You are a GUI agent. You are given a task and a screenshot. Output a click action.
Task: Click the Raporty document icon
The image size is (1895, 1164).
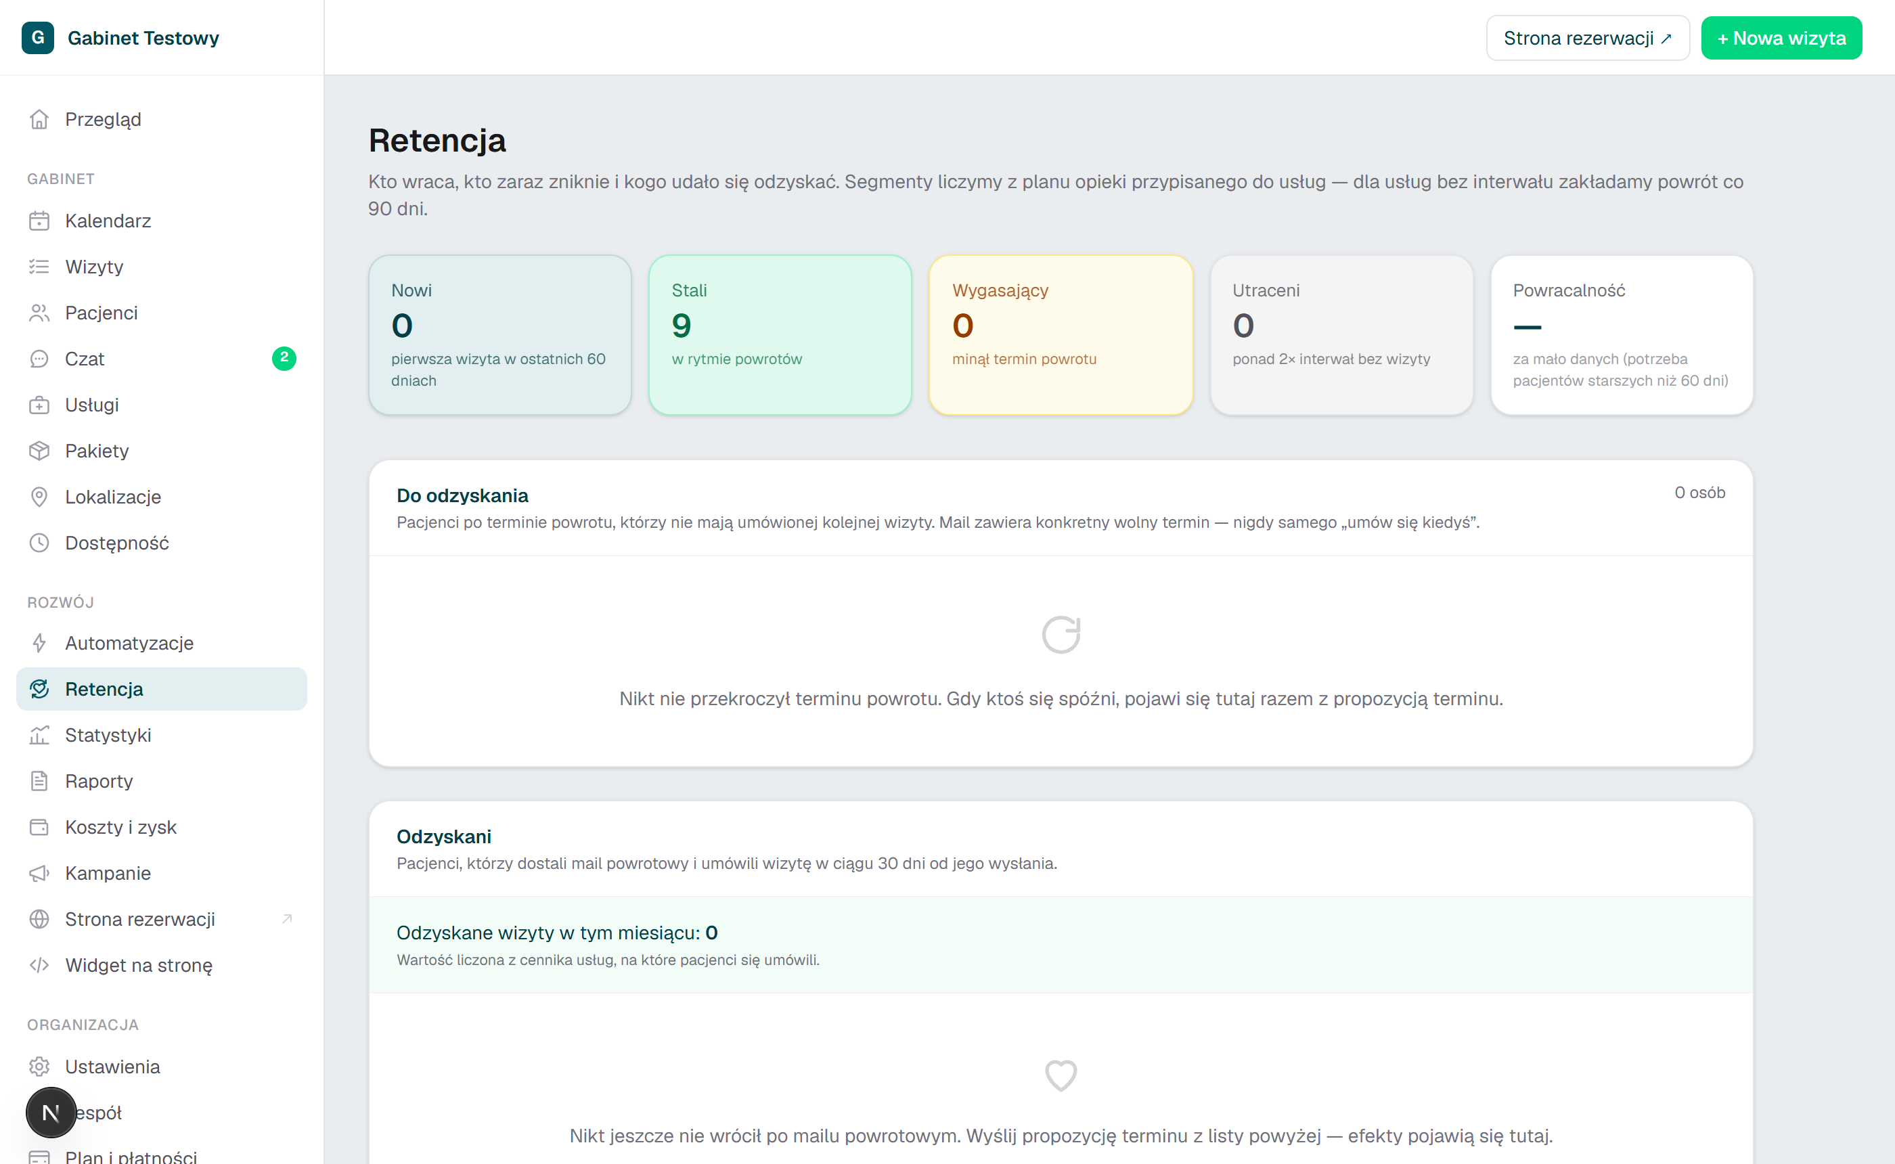tap(39, 782)
